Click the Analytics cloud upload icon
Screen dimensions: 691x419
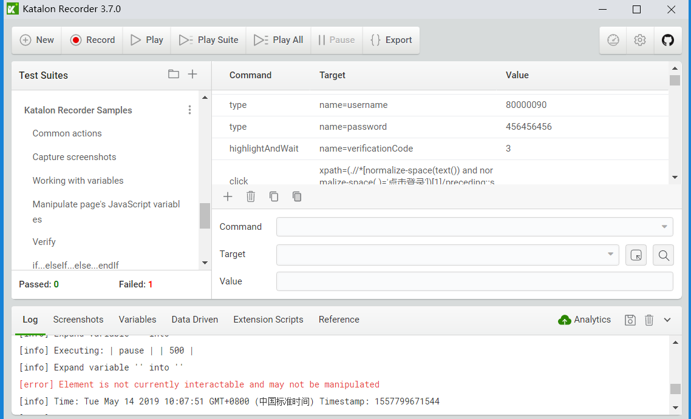[565, 320]
